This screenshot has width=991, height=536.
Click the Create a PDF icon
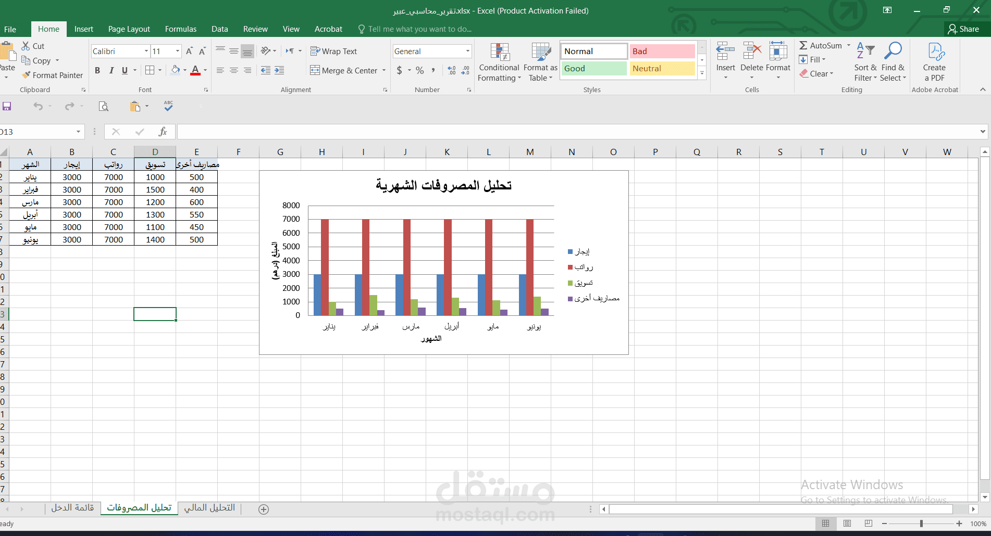[x=935, y=62]
